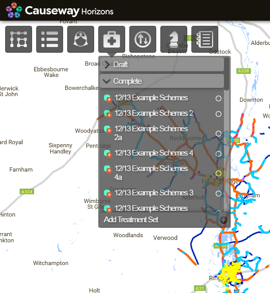Click the A31 road marker on map
Viewport: 270px width, 293px height.
click(x=200, y=288)
